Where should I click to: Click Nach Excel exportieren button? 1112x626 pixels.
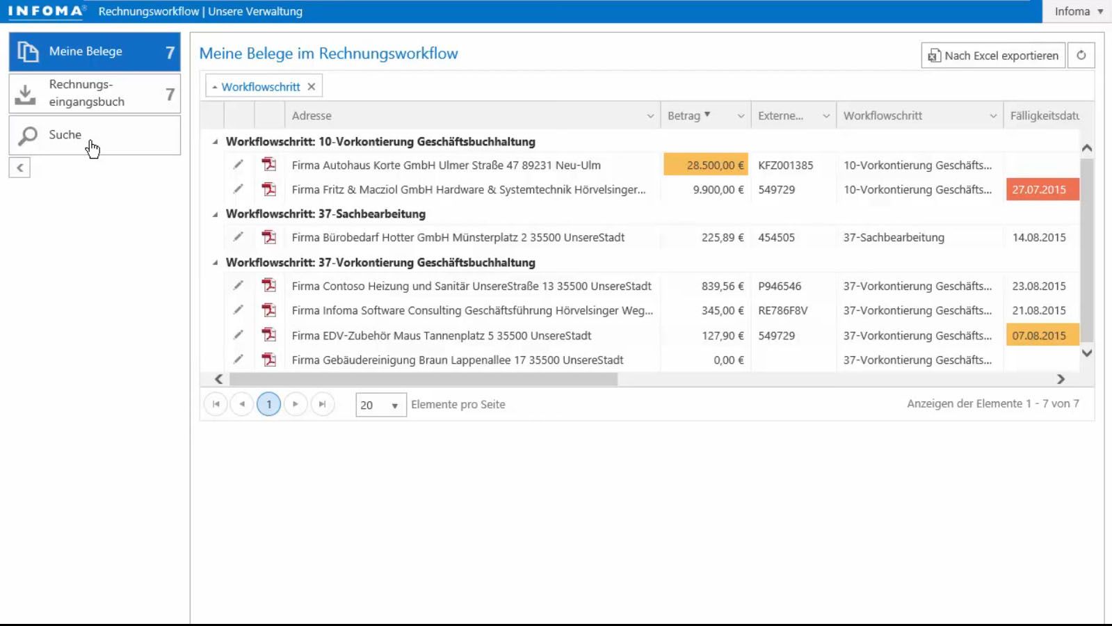[x=993, y=56]
